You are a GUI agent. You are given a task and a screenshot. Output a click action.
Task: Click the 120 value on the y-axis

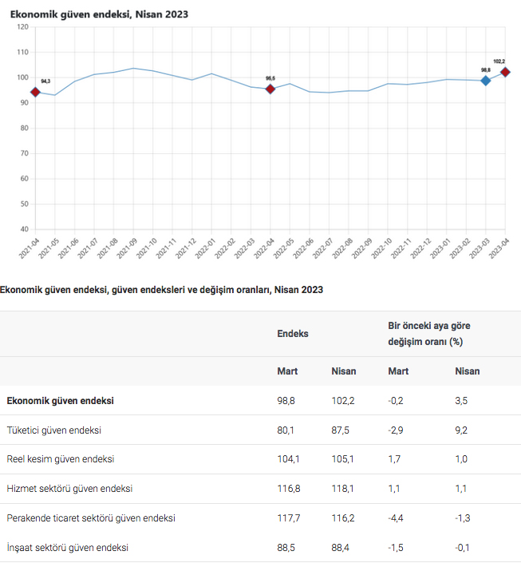(22, 27)
